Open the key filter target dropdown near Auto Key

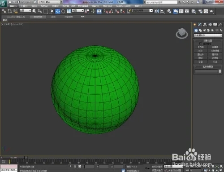tap(173, 166)
